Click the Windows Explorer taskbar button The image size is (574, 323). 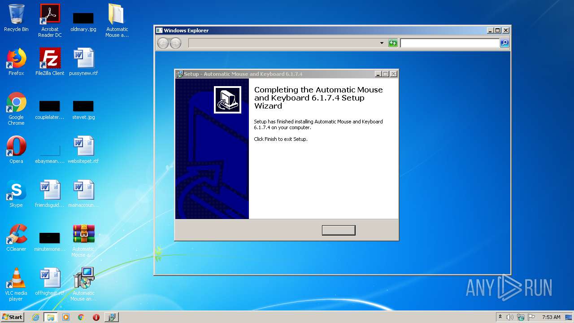coord(51,317)
